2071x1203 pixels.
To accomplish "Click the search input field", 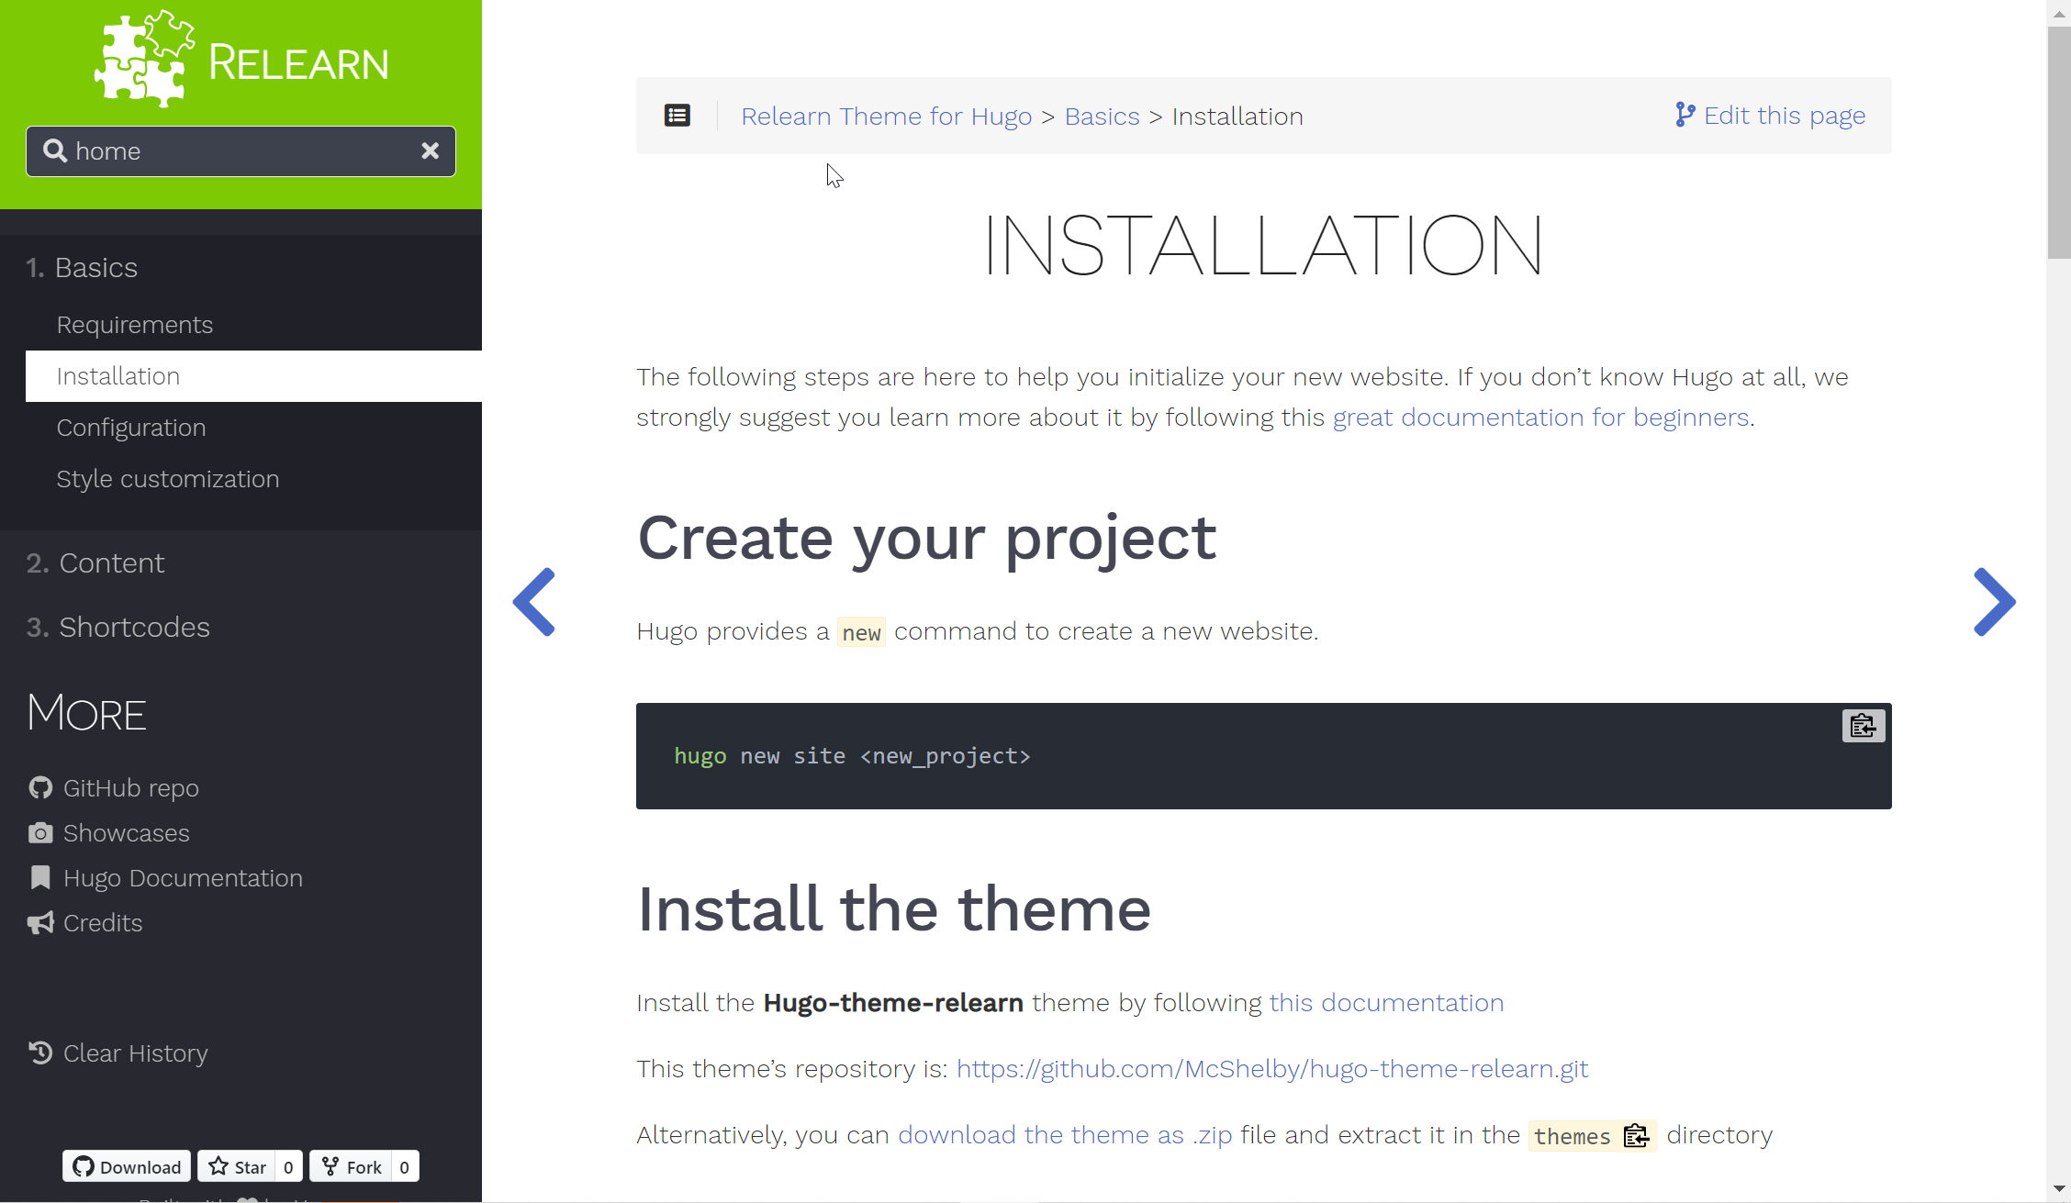I will (240, 150).
